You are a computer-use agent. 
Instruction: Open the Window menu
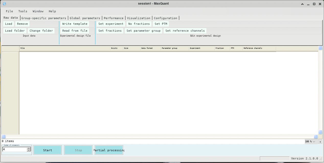[38, 11]
